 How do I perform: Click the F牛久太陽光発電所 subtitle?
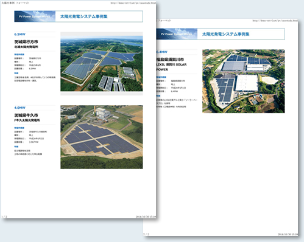[27, 120]
